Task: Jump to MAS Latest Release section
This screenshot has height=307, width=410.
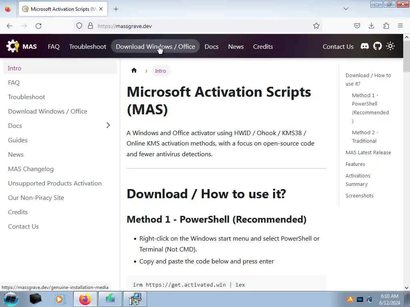Action: click(x=368, y=152)
